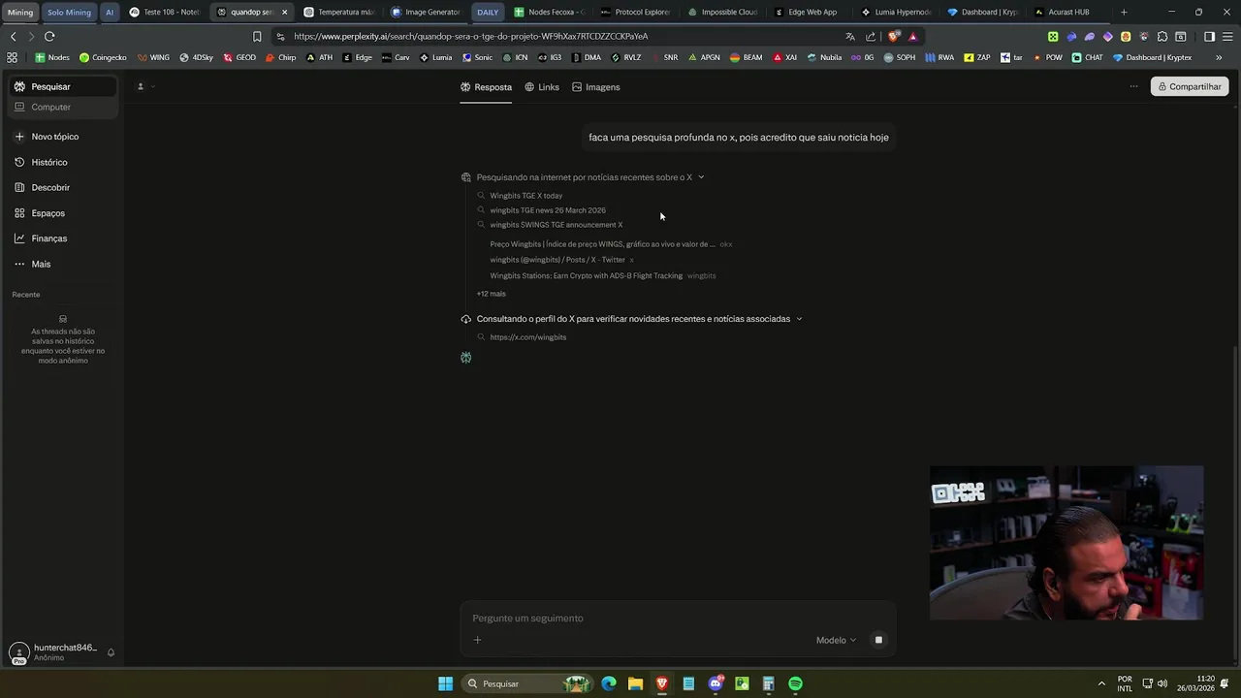
Task: Open Pesquisar in the Perplexity sidebar
Action: [x=63, y=86]
